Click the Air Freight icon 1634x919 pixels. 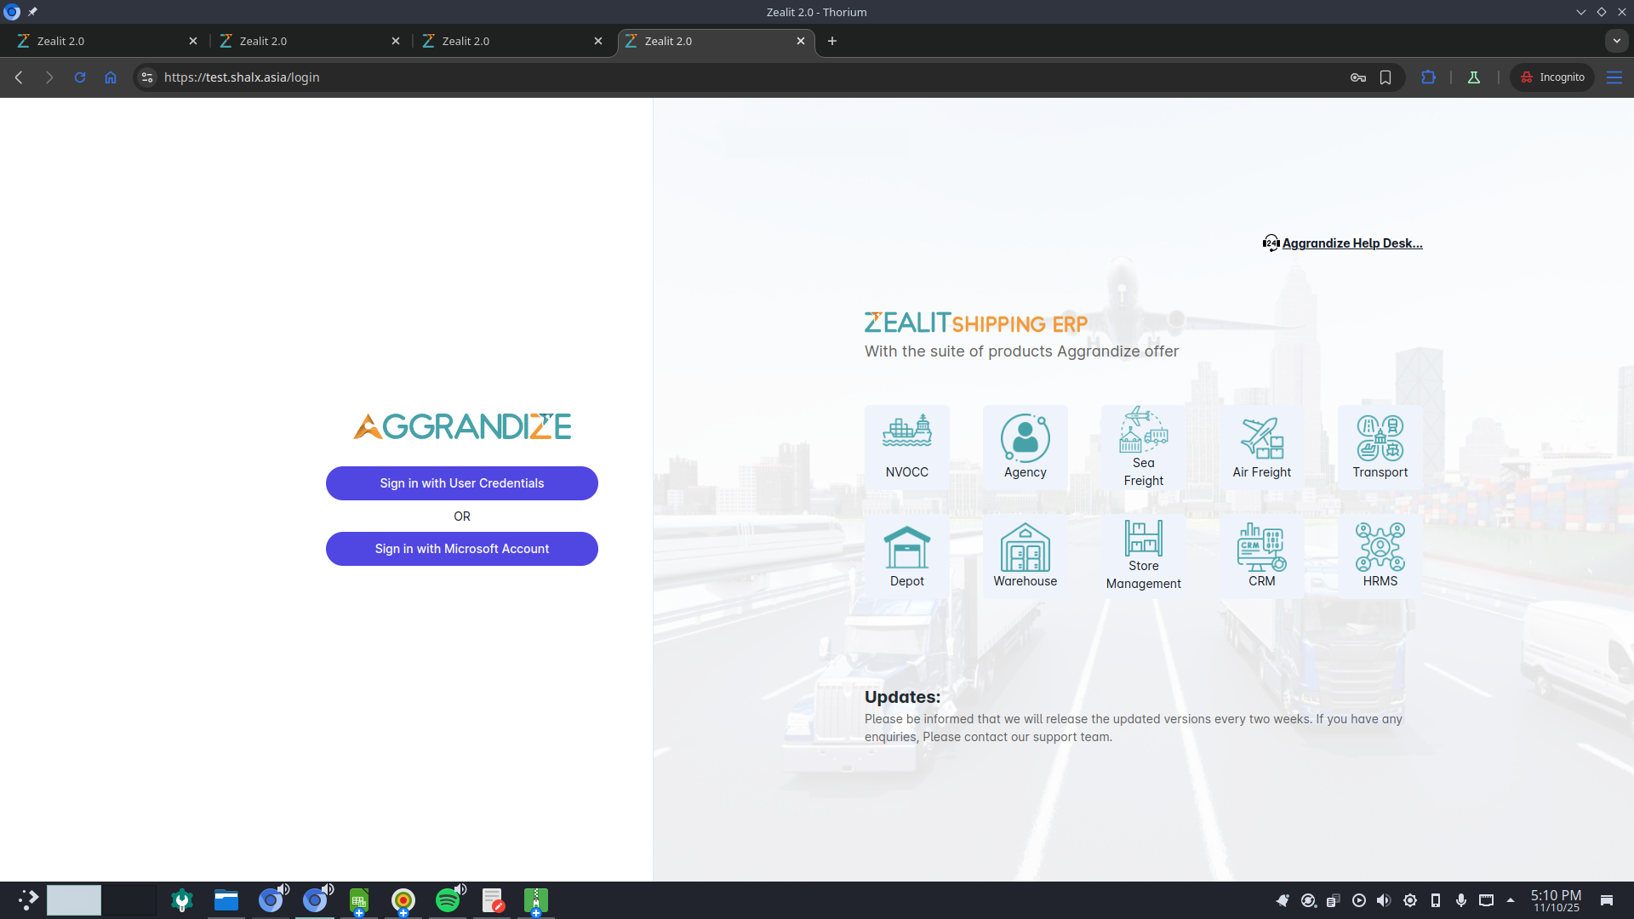[1261, 447]
